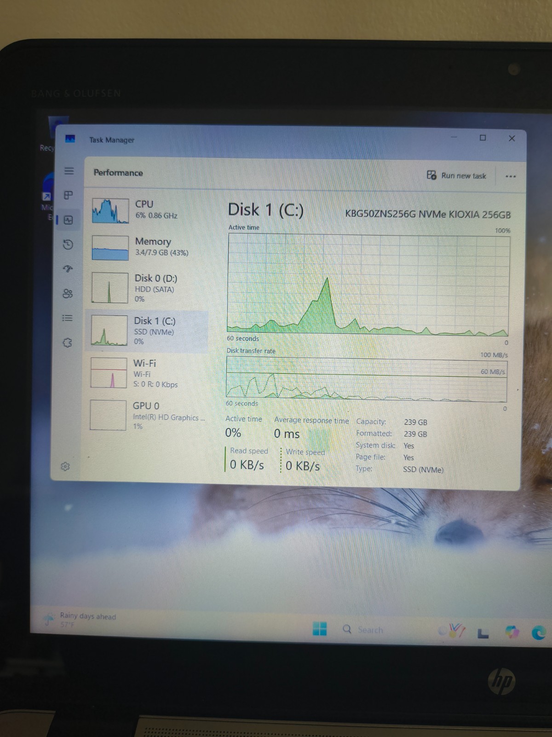Open the weather widget Rainy days ahead

pyautogui.click(x=80, y=620)
